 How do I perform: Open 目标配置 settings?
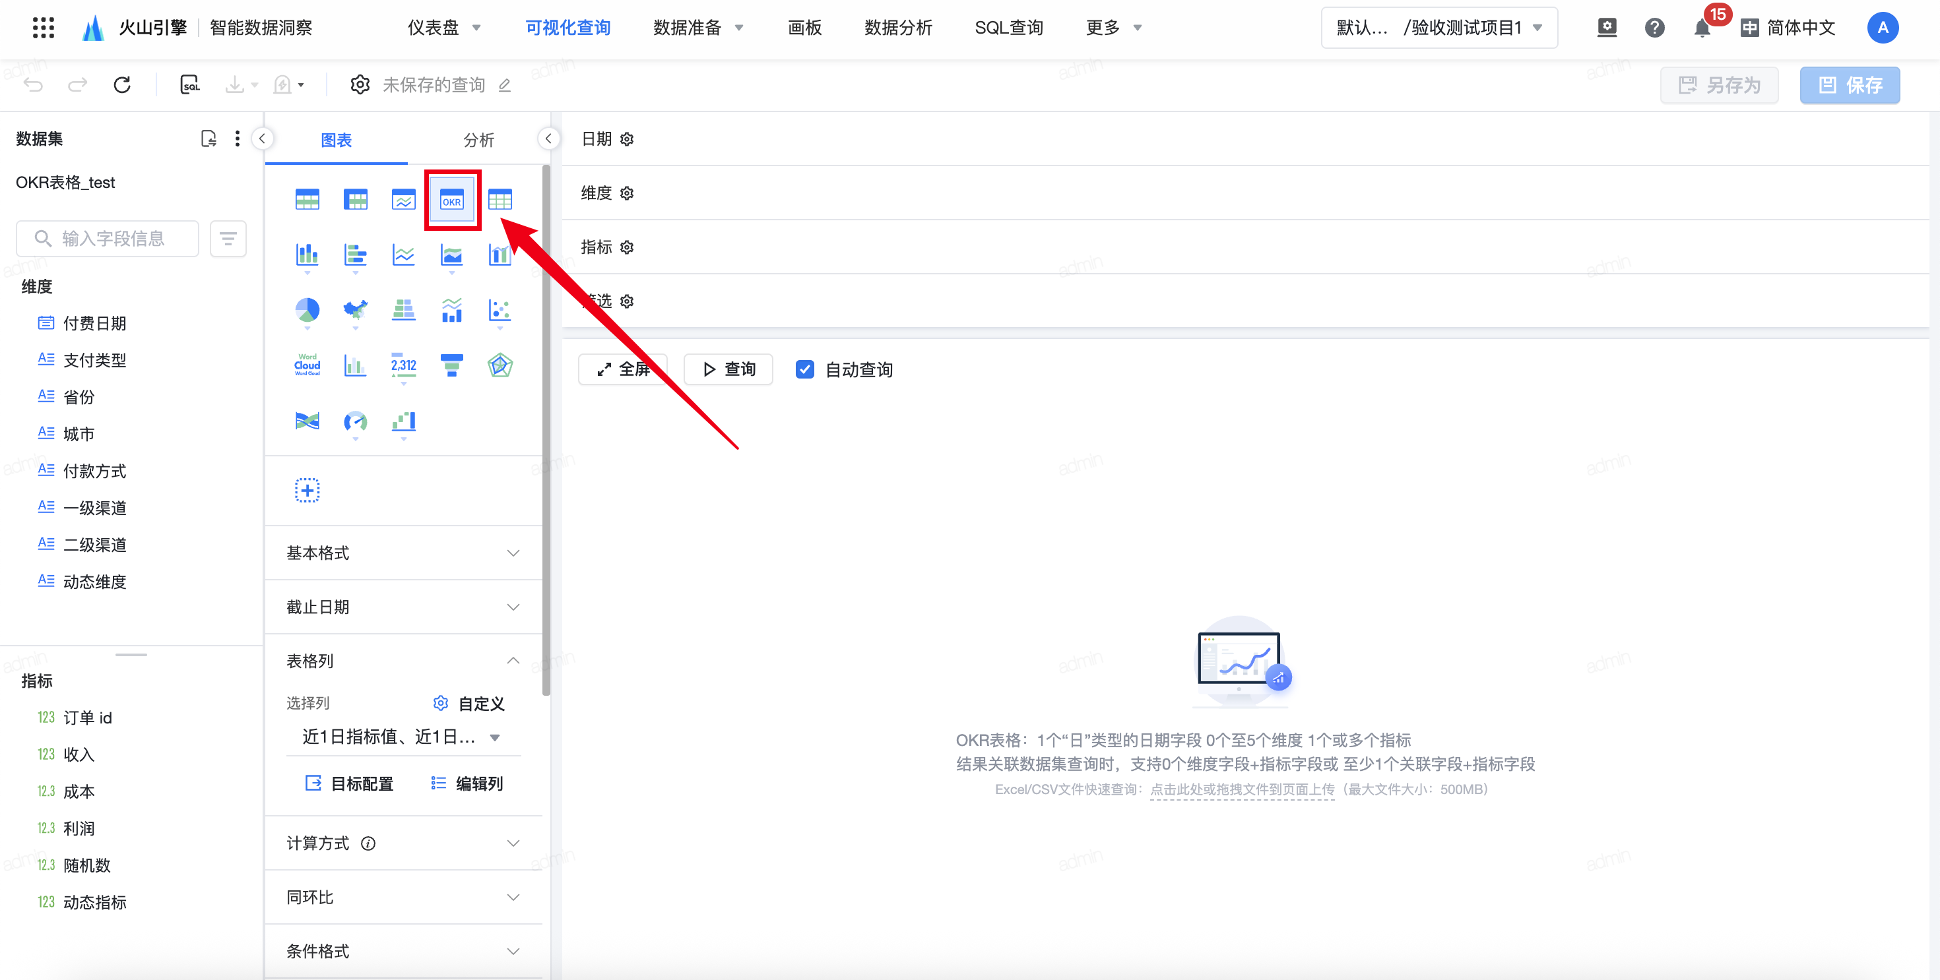[x=350, y=783]
